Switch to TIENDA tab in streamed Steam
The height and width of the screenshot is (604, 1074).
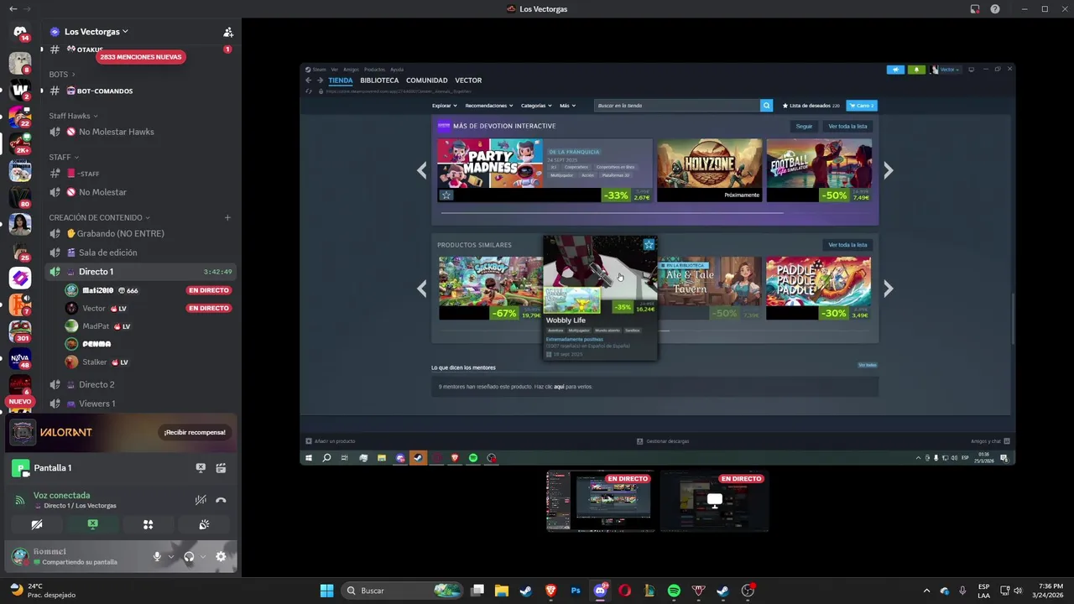[x=341, y=81]
